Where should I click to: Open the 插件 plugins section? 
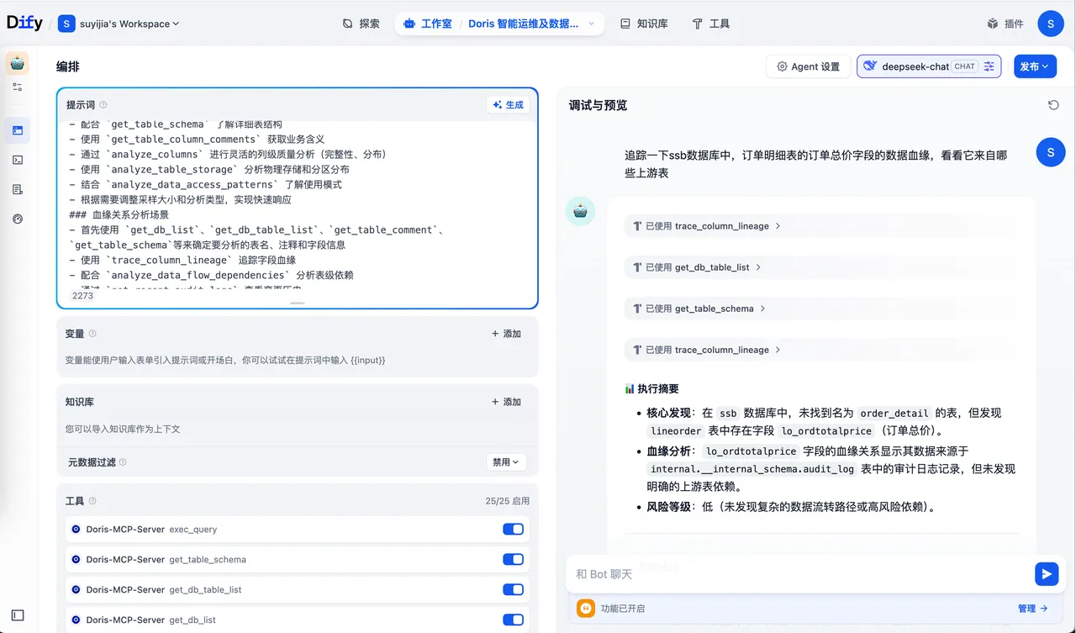tap(1005, 24)
